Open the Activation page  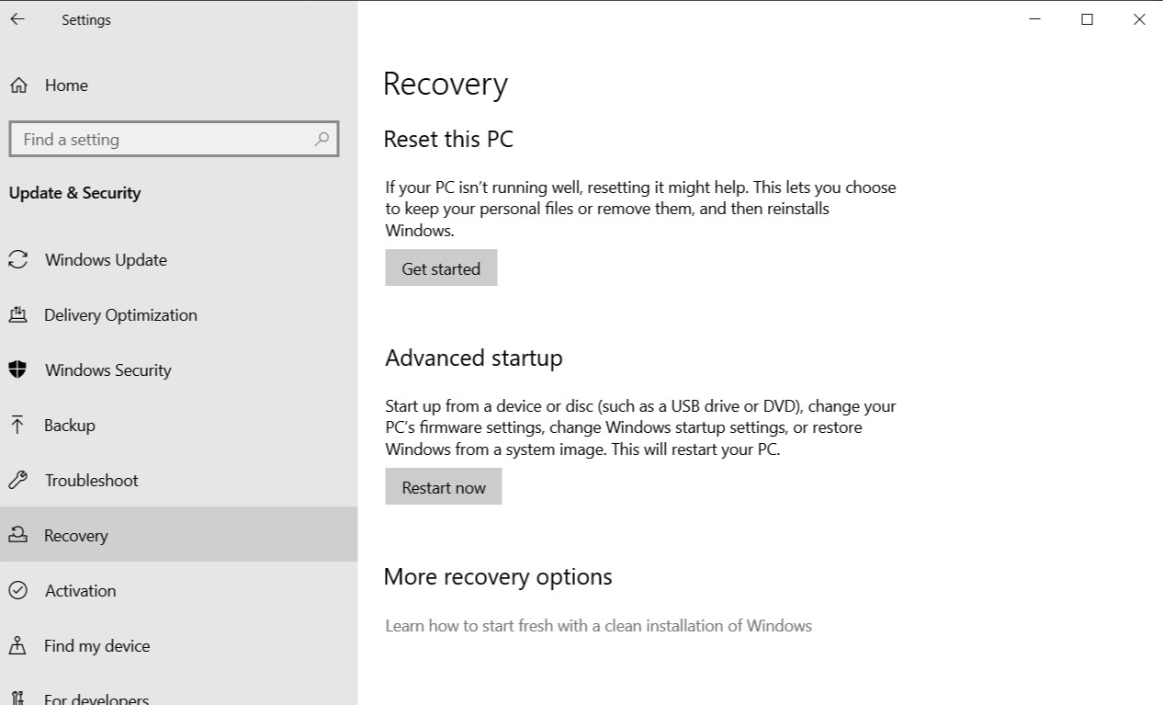click(x=178, y=590)
